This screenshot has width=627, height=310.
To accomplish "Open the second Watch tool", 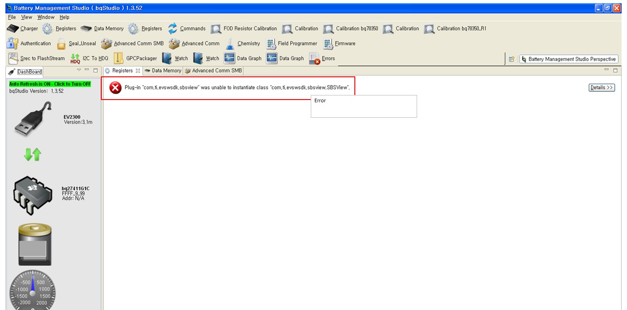I will pos(206,59).
